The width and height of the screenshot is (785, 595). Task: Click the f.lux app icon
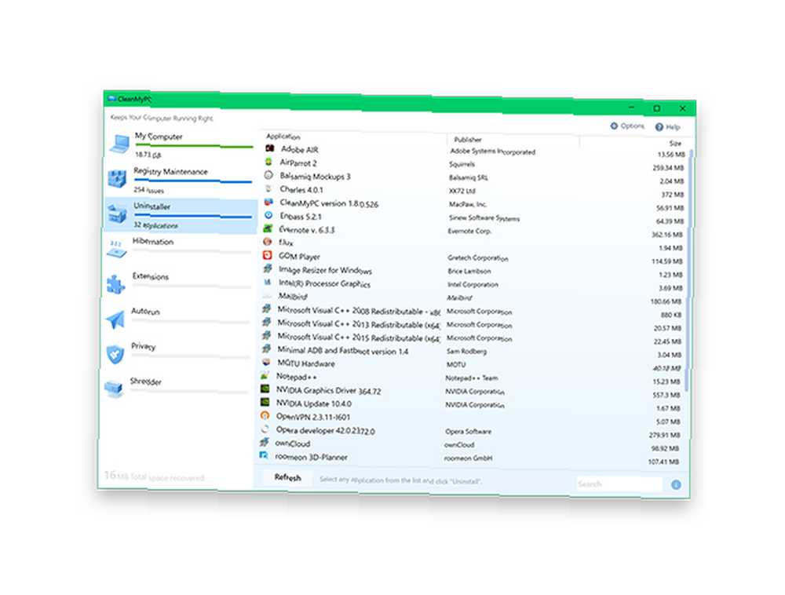point(268,242)
